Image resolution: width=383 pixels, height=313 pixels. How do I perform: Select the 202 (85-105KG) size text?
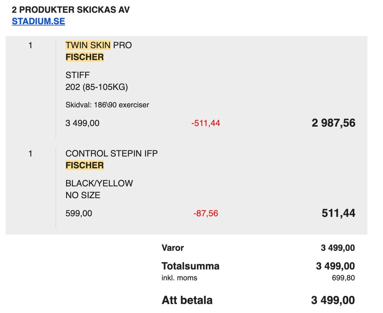[x=97, y=87]
